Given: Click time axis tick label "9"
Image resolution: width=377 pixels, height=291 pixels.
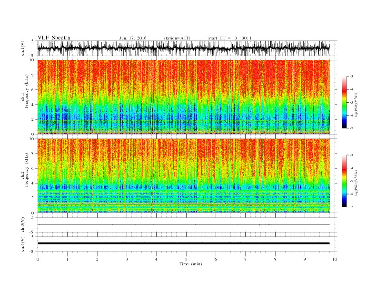Looking at the screenshot, I should click(305, 259).
